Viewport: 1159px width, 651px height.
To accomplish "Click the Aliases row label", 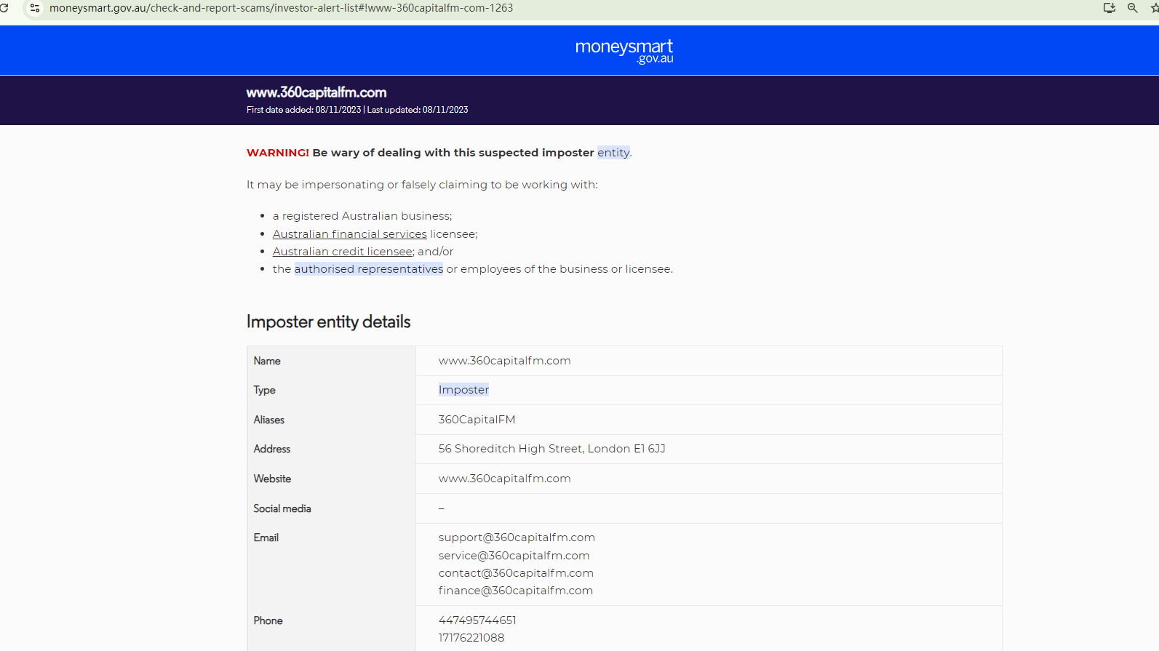I will tap(269, 420).
